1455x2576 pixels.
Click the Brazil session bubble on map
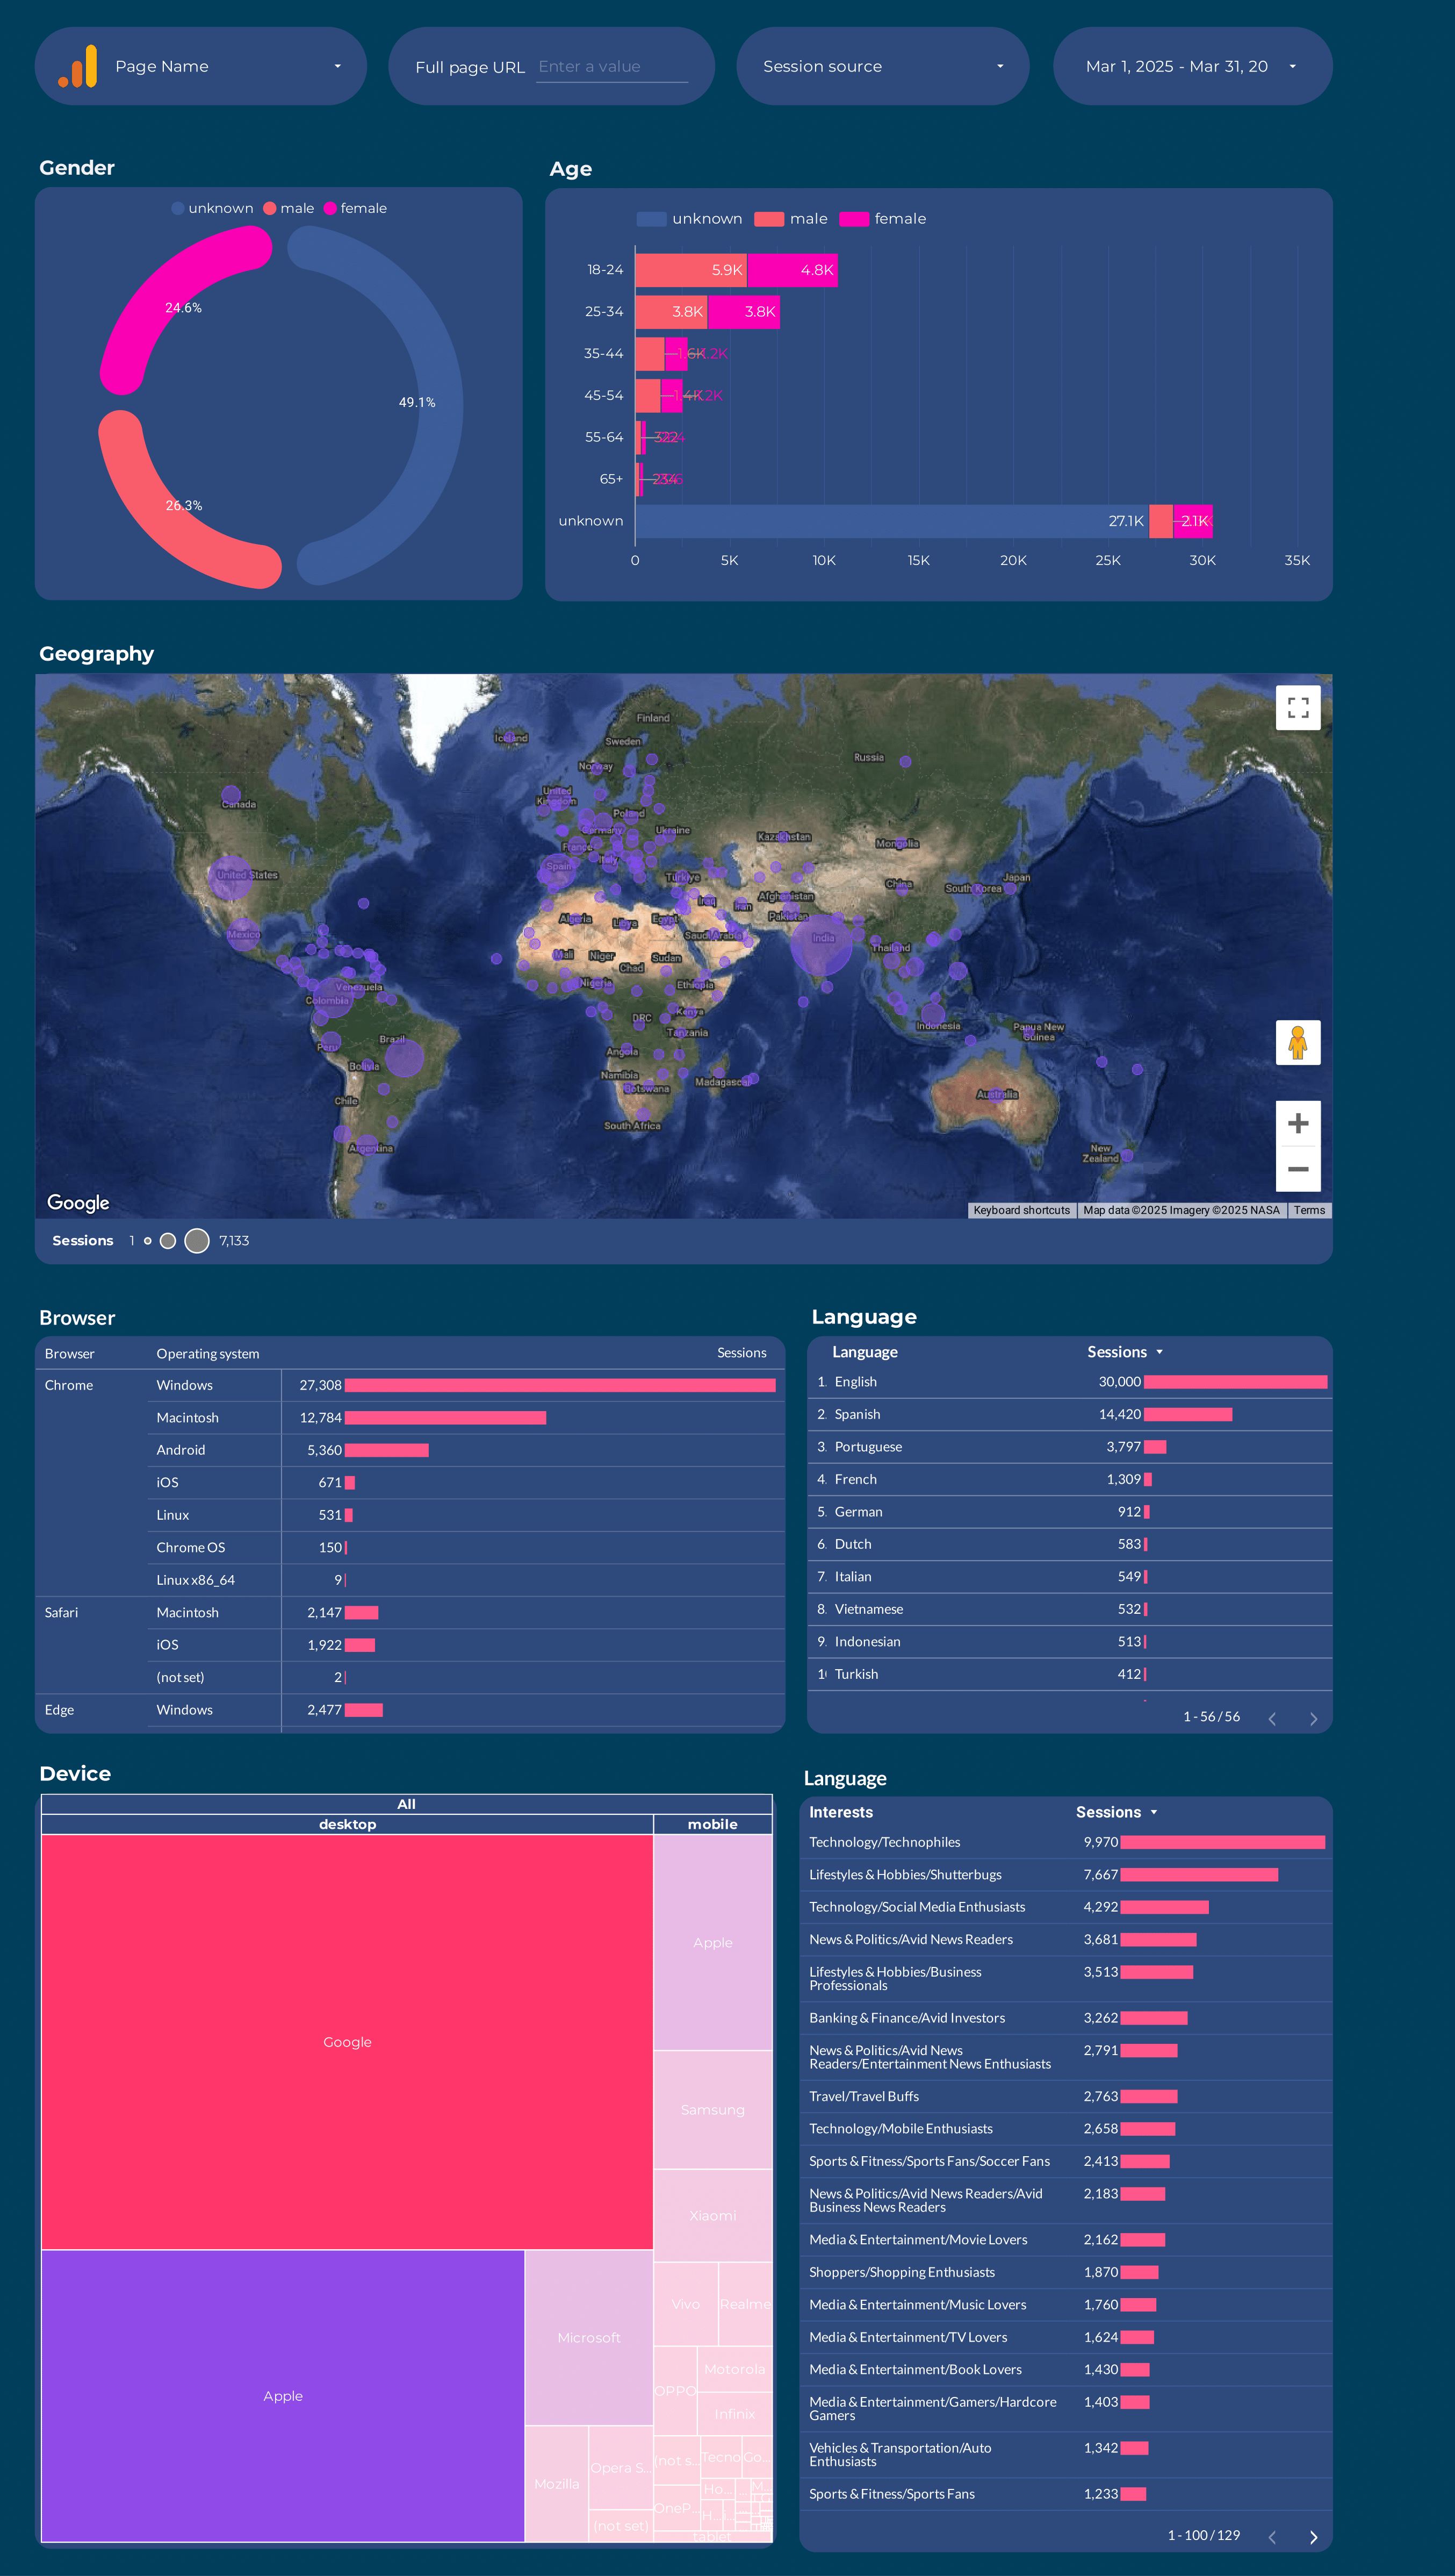tap(405, 1057)
